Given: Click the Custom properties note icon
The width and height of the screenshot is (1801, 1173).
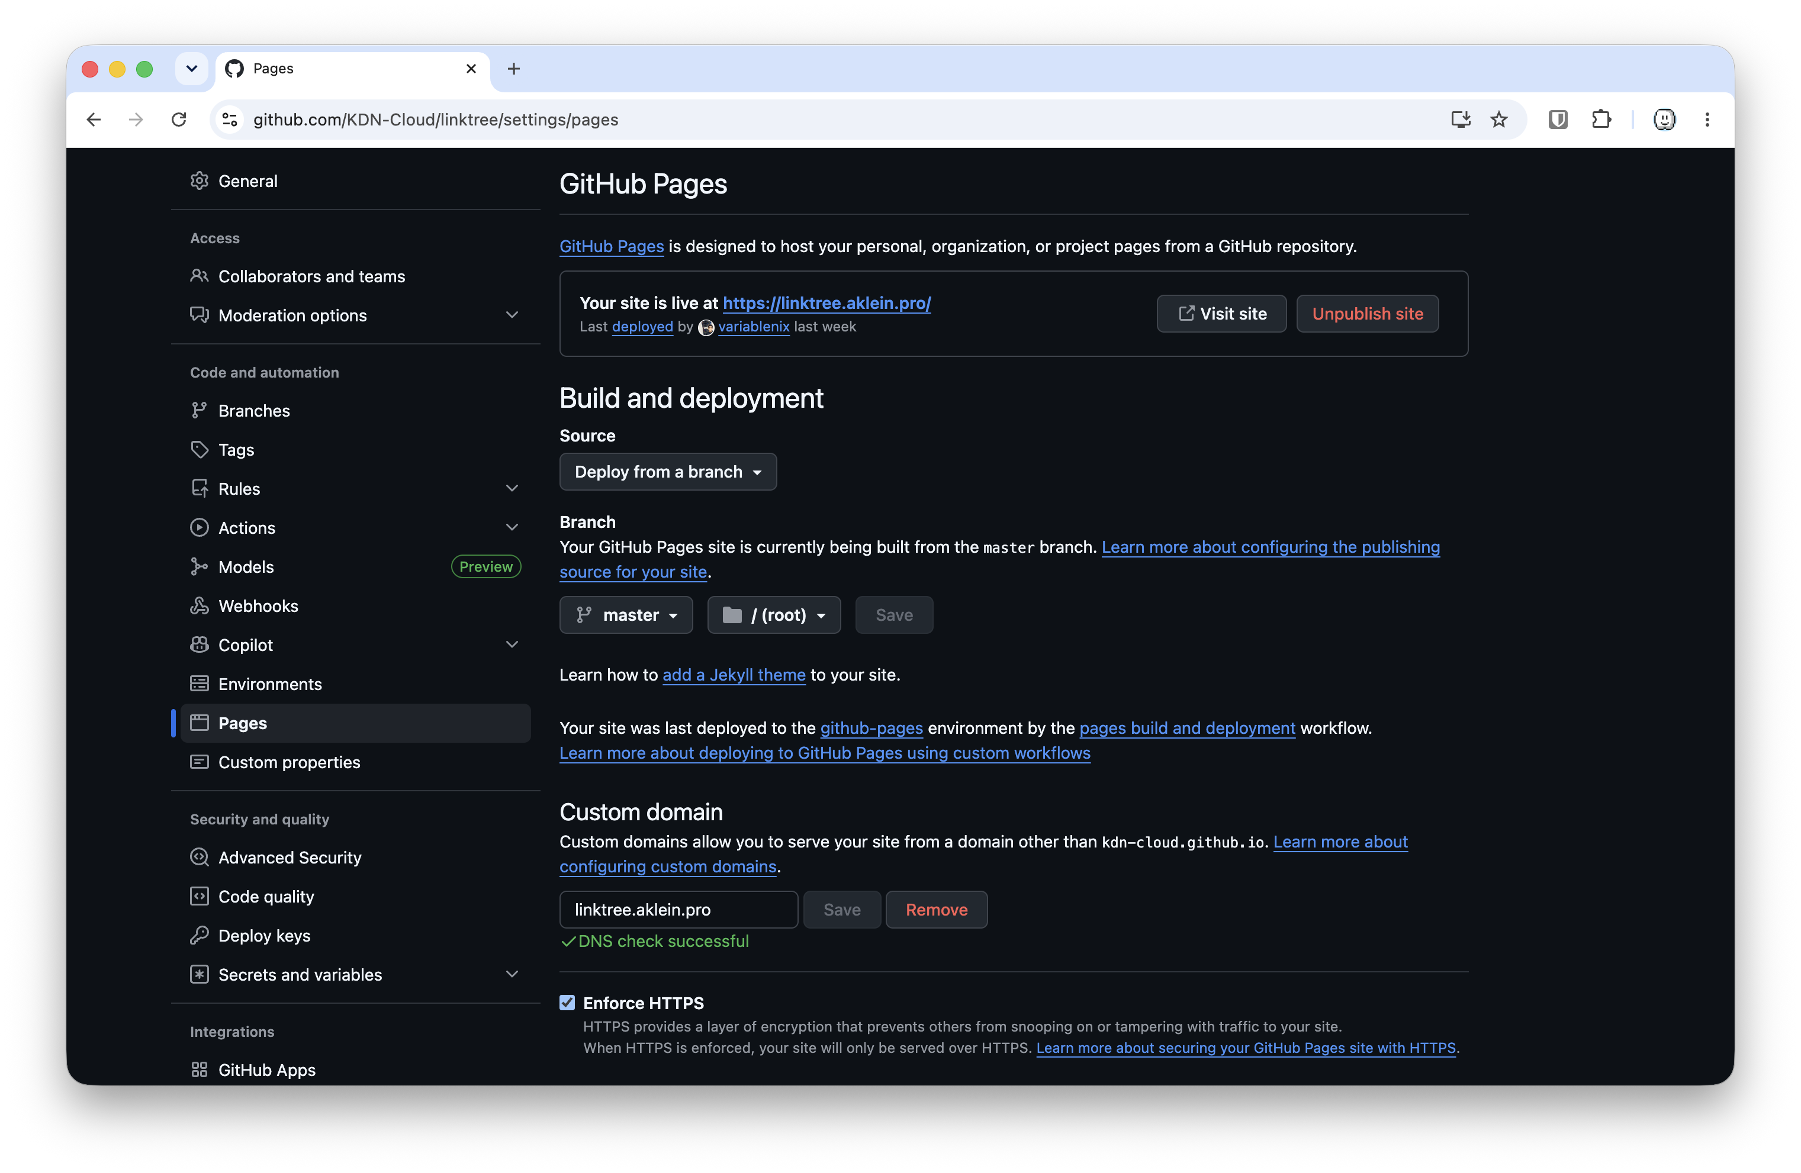Looking at the screenshot, I should (x=199, y=762).
